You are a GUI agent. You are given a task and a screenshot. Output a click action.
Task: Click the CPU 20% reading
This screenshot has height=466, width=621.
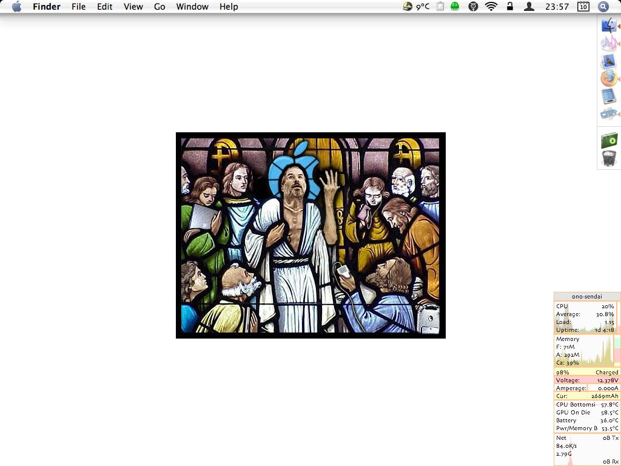click(585, 306)
